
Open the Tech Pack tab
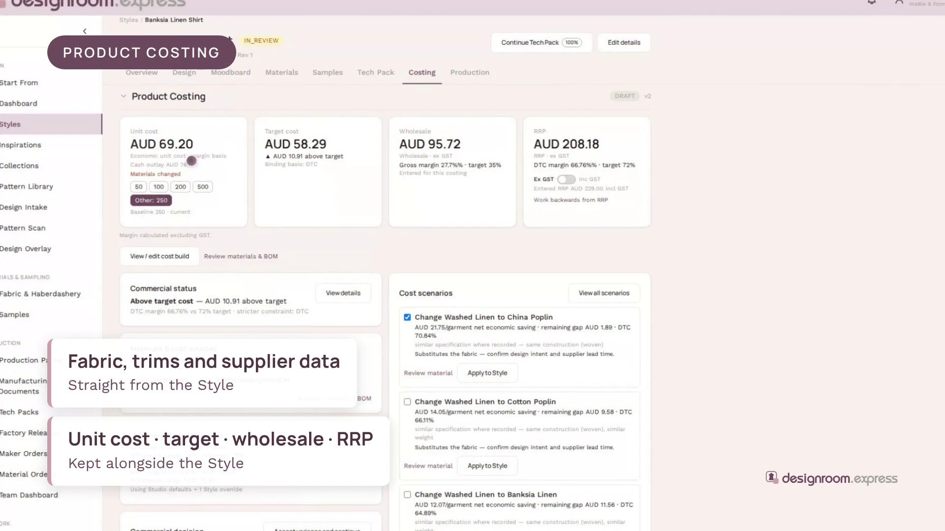click(376, 72)
